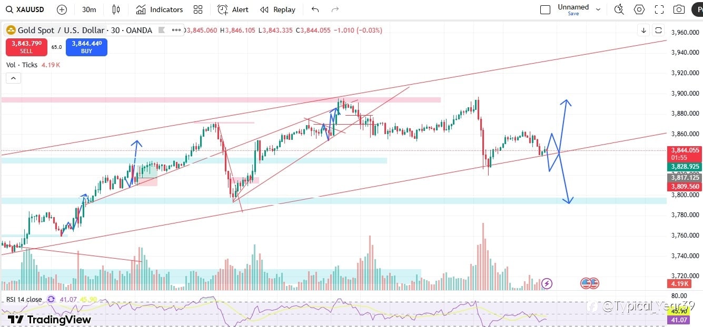This screenshot has width=703, height=327.
Task: Click the blue BUY 3,844.44 button
Action: [86, 47]
